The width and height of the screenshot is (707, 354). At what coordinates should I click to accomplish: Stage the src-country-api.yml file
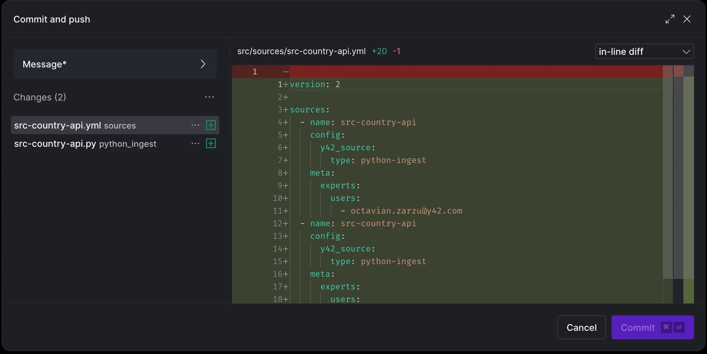[211, 125]
